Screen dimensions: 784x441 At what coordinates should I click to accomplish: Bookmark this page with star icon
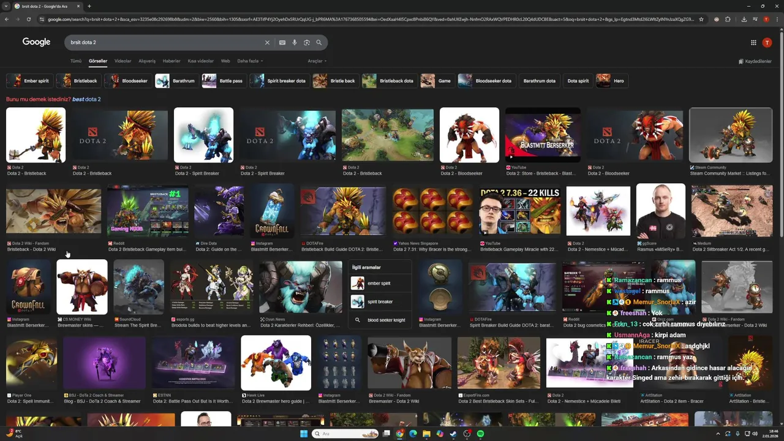(x=701, y=19)
